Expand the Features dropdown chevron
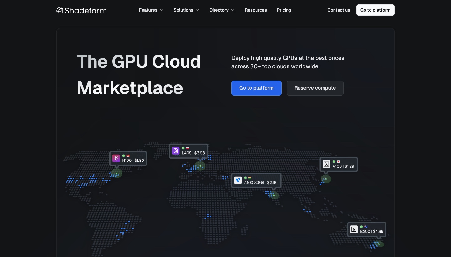Viewport: 451px width, 257px height. coord(162,10)
